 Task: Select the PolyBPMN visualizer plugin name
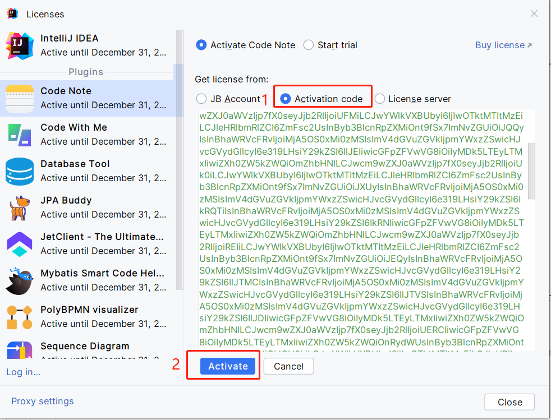click(x=89, y=310)
